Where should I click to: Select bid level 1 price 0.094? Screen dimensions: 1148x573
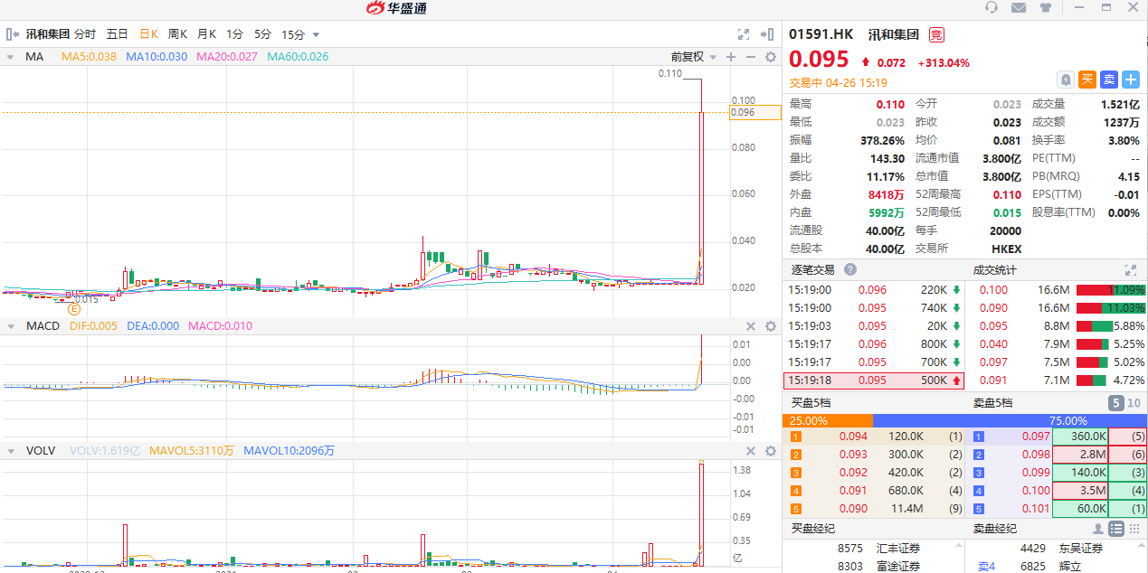pos(853,436)
